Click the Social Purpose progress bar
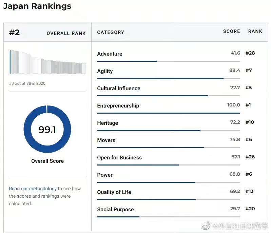Viewport: 271px width, 233px height. click(169, 217)
